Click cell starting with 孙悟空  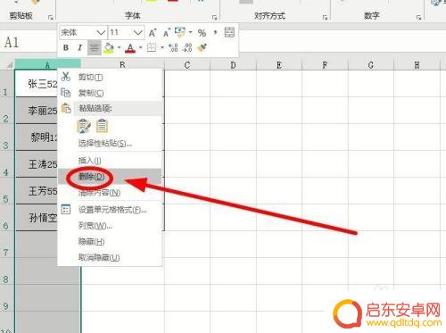pyautogui.click(x=36, y=218)
